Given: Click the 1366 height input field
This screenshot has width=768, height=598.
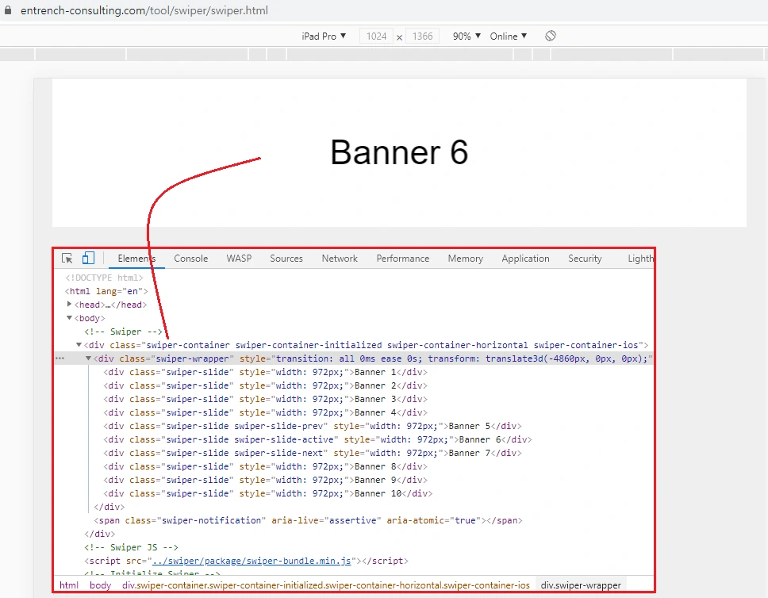Looking at the screenshot, I should [x=422, y=36].
